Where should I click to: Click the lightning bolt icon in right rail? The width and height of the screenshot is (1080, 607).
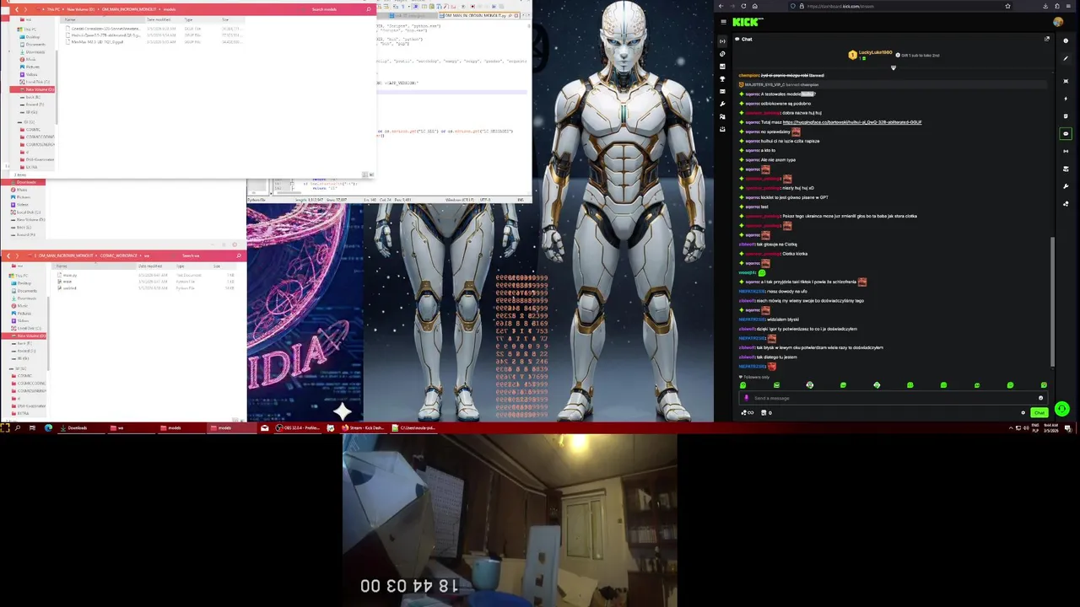pos(1066,99)
